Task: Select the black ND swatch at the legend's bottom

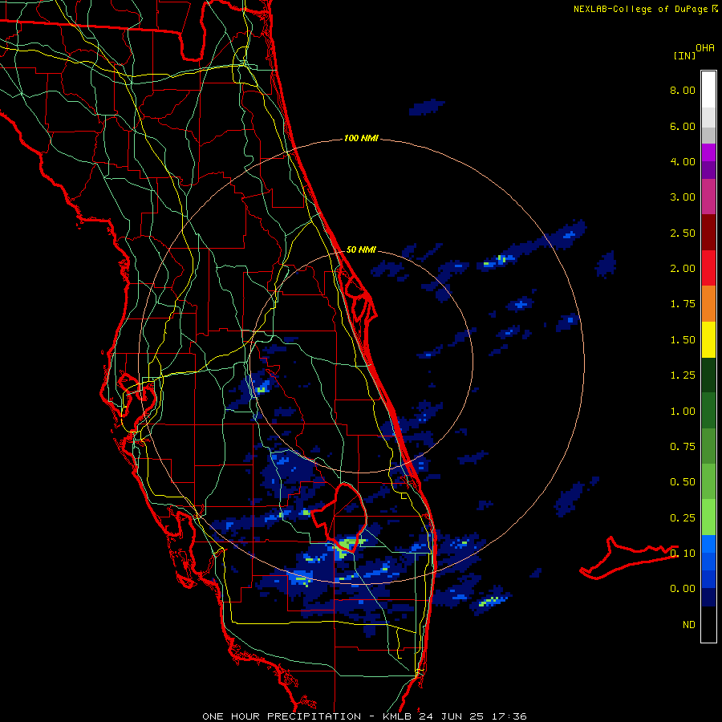Action: pos(708,624)
